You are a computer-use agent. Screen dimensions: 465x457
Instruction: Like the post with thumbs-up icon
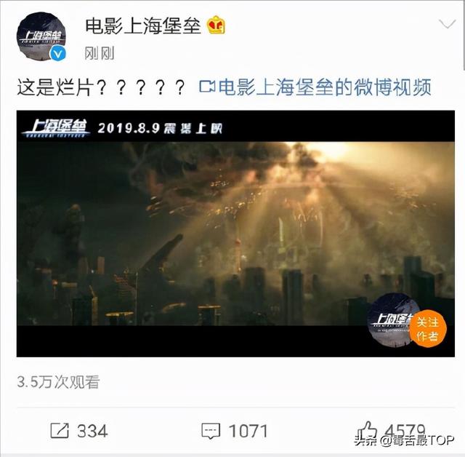point(366,430)
